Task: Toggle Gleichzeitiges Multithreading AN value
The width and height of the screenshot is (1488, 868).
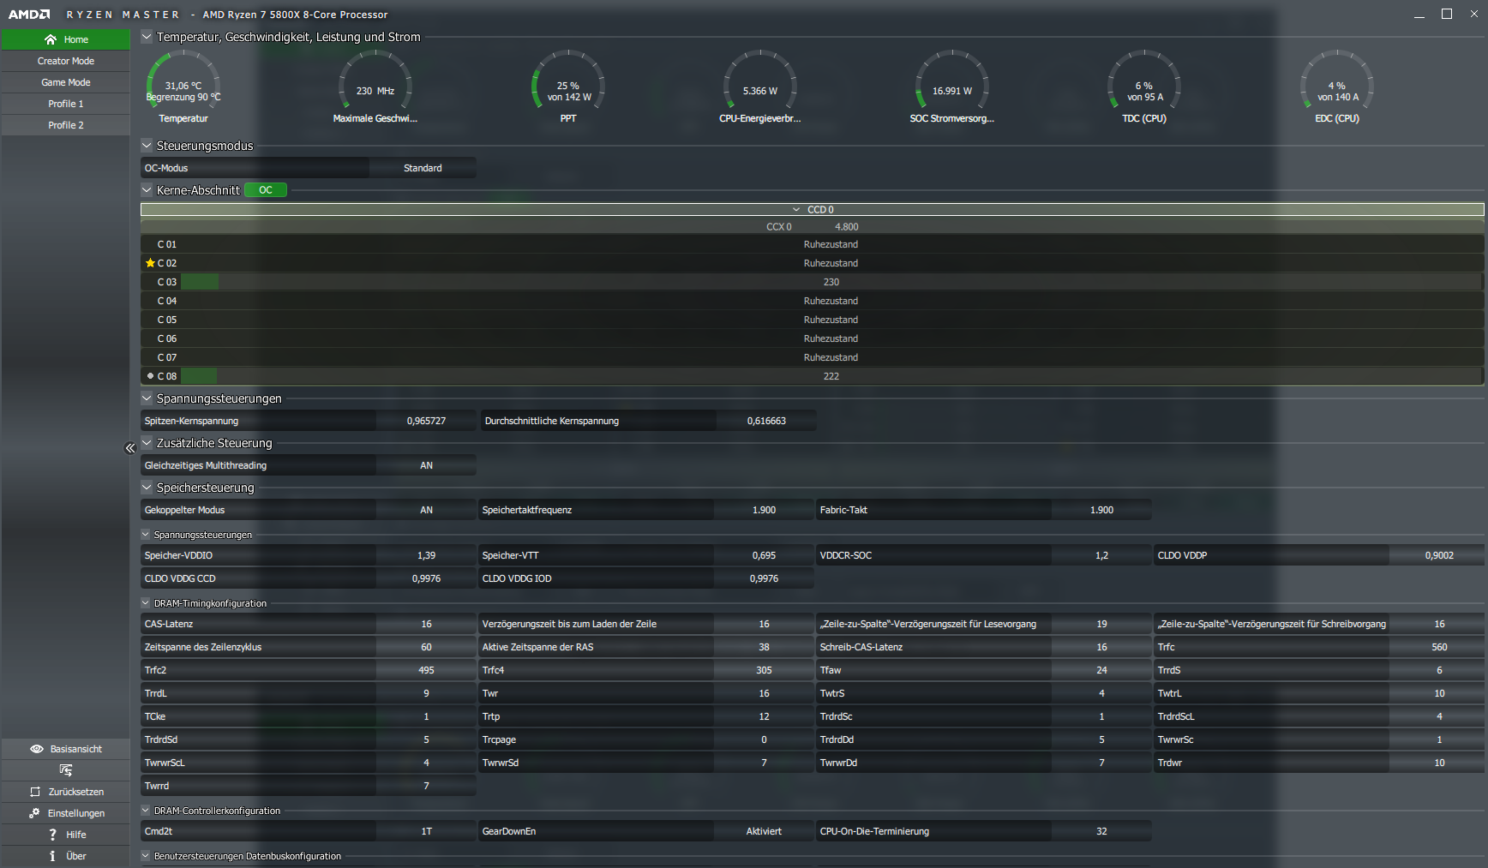Action: point(426,465)
